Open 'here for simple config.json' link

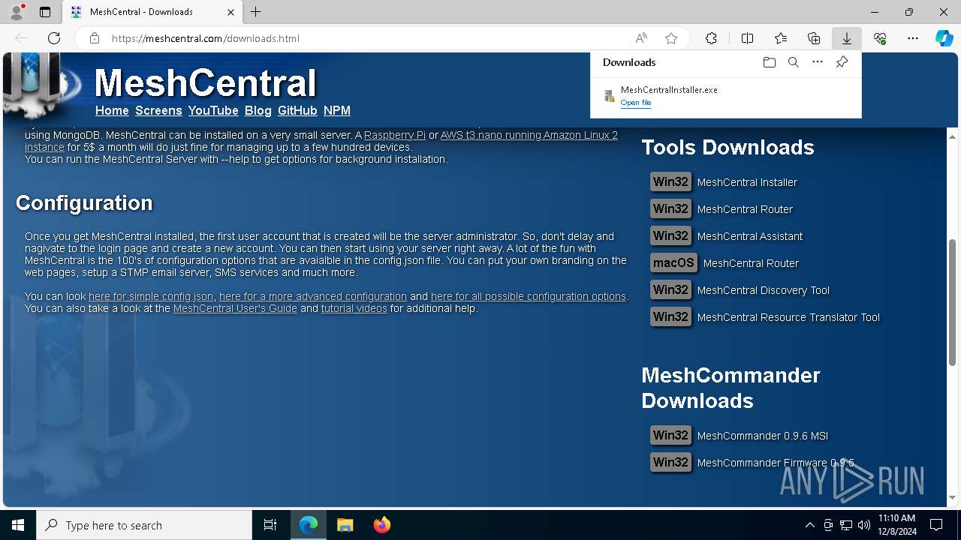click(151, 296)
